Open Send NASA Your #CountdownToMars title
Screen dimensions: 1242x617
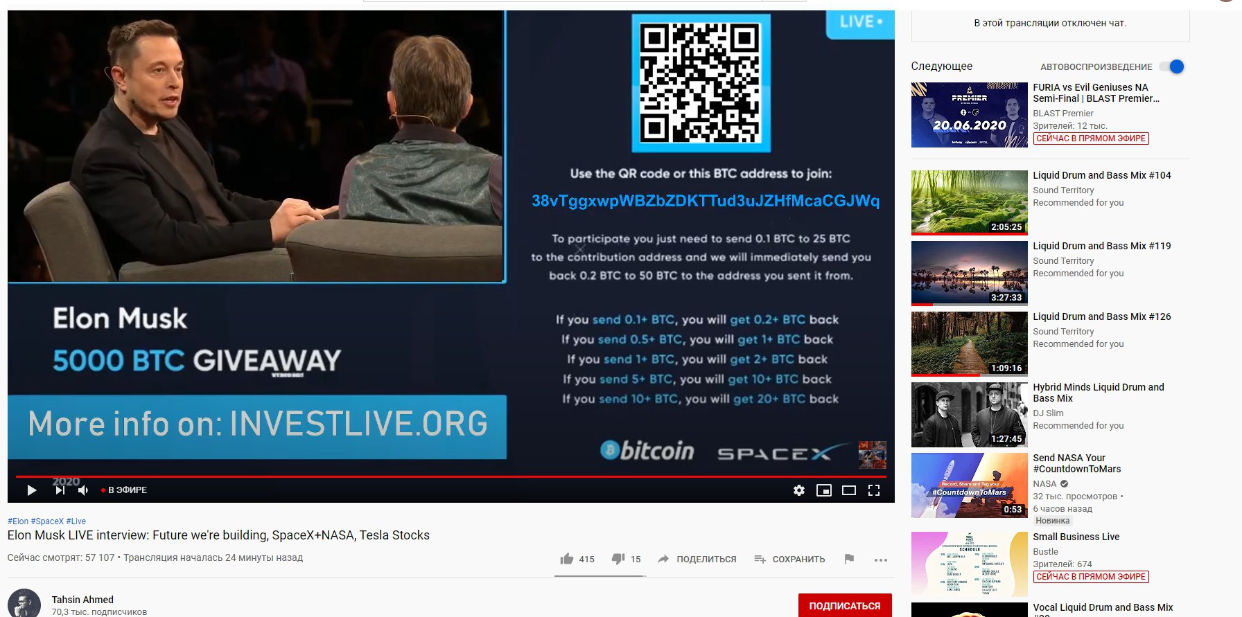click(1076, 463)
